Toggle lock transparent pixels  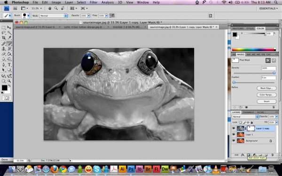(x=240, y=122)
